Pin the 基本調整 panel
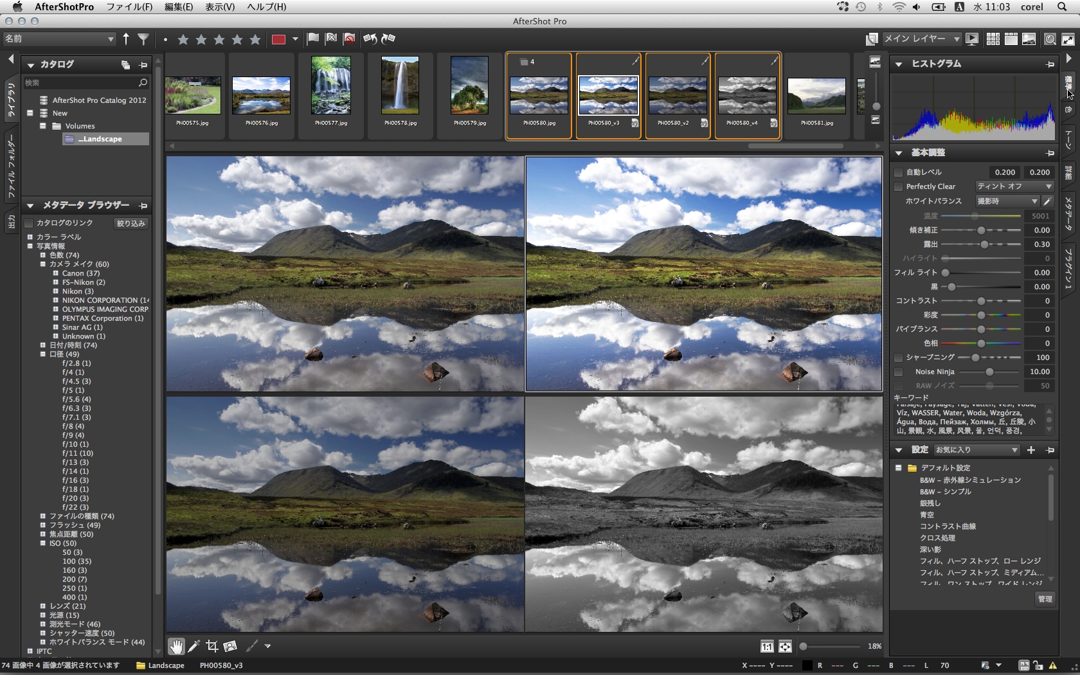 coord(1050,153)
